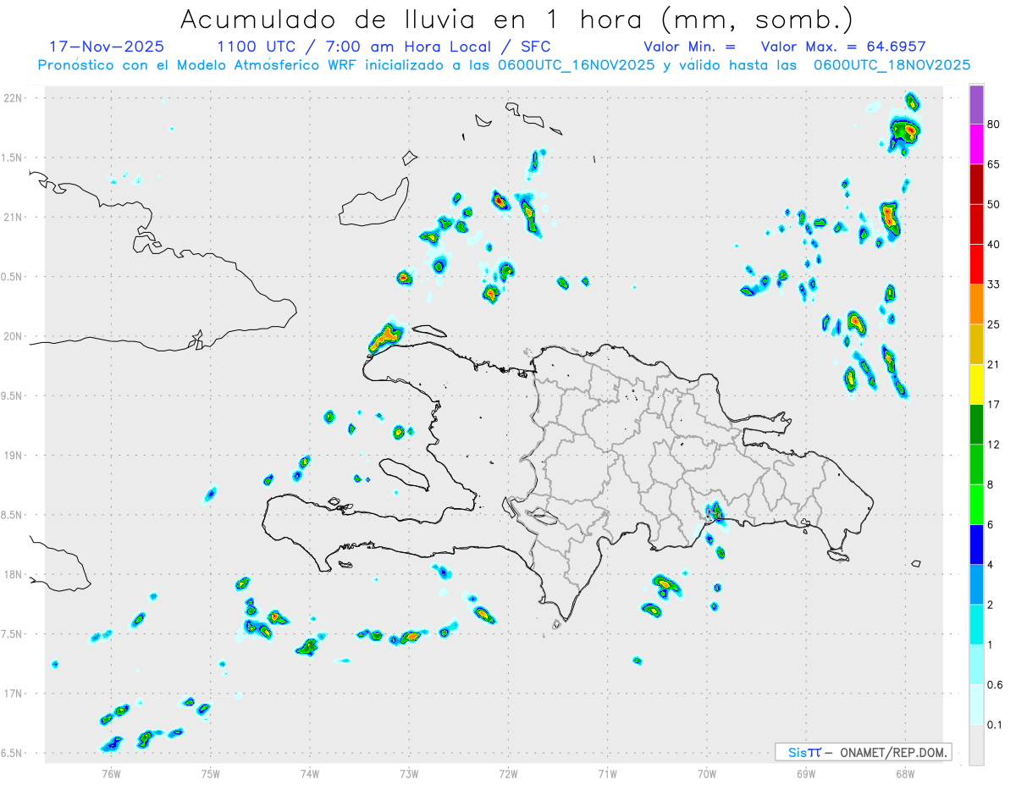Screen dimensions: 1016x785
Task: Click the '17N' latitude label
Action: coord(14,694)
